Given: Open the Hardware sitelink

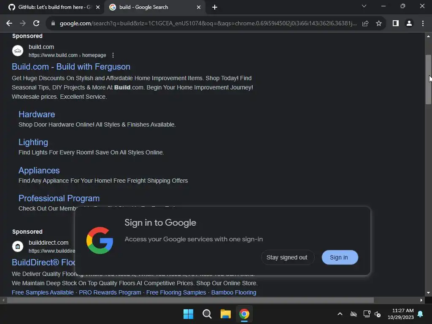Looking at the screenshot, I should point(37,114).
